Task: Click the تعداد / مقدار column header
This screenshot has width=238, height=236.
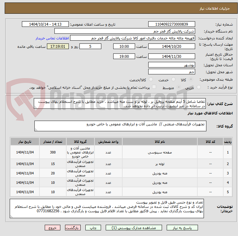Action: 53,142
